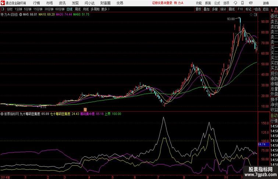Open the 版面 menu
The height and width of the screenshot is (179, 278).
pyautogui.click(x=208, y=3)
